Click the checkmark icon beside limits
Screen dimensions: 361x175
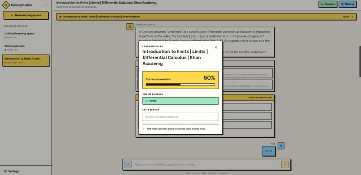[146, 101]
